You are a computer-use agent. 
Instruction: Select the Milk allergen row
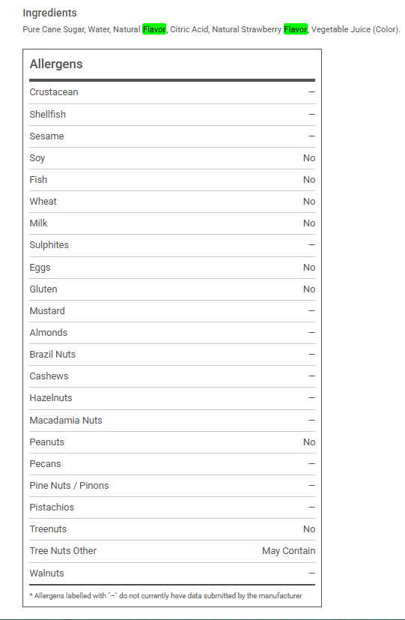click(x=172, y=223)
